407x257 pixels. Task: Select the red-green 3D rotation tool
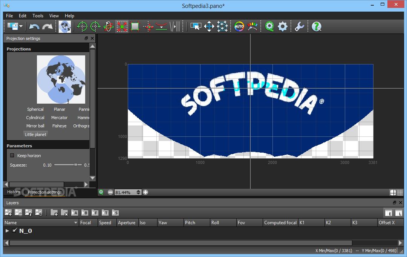tap(109, 26)
